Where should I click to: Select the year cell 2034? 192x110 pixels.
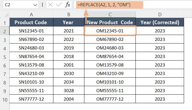tap(69, 82)
